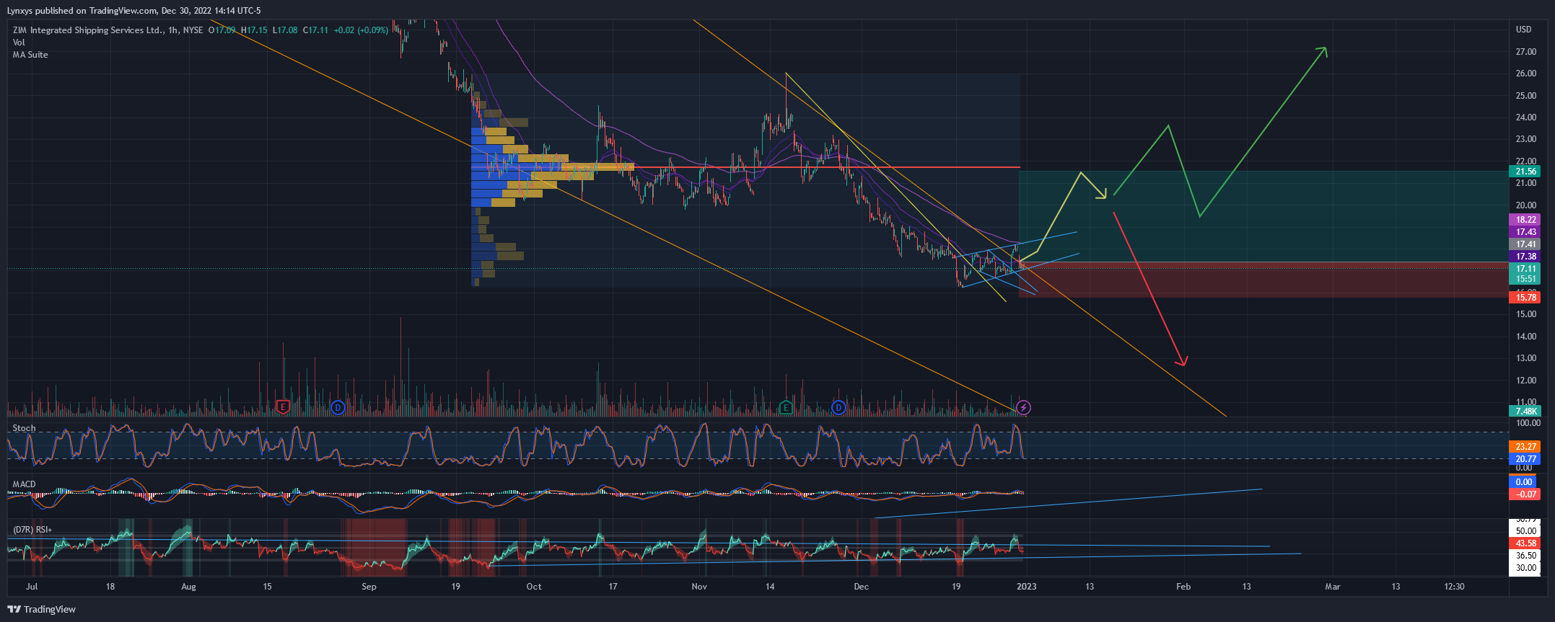Click the 2023 date label on the time axis

pyautogui.click(x=1026, y=587)
